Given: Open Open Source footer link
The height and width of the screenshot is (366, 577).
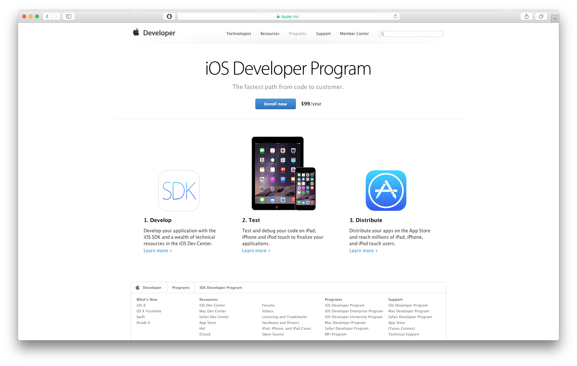Looking at the screenshot, I should pos(273,334).
